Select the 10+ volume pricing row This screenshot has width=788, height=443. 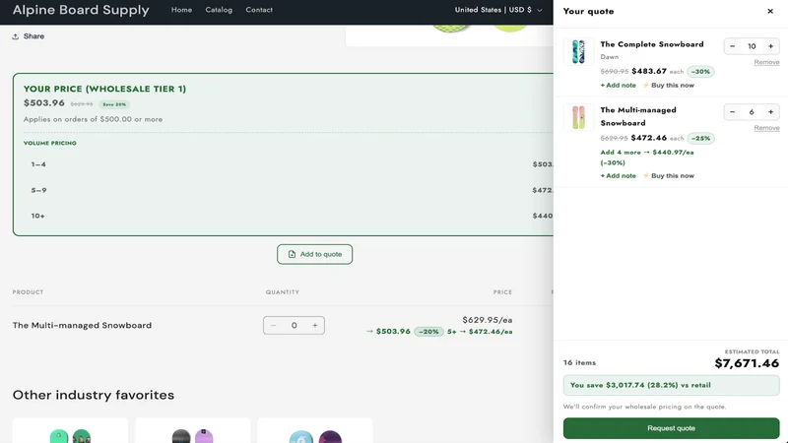pos(288,216)
